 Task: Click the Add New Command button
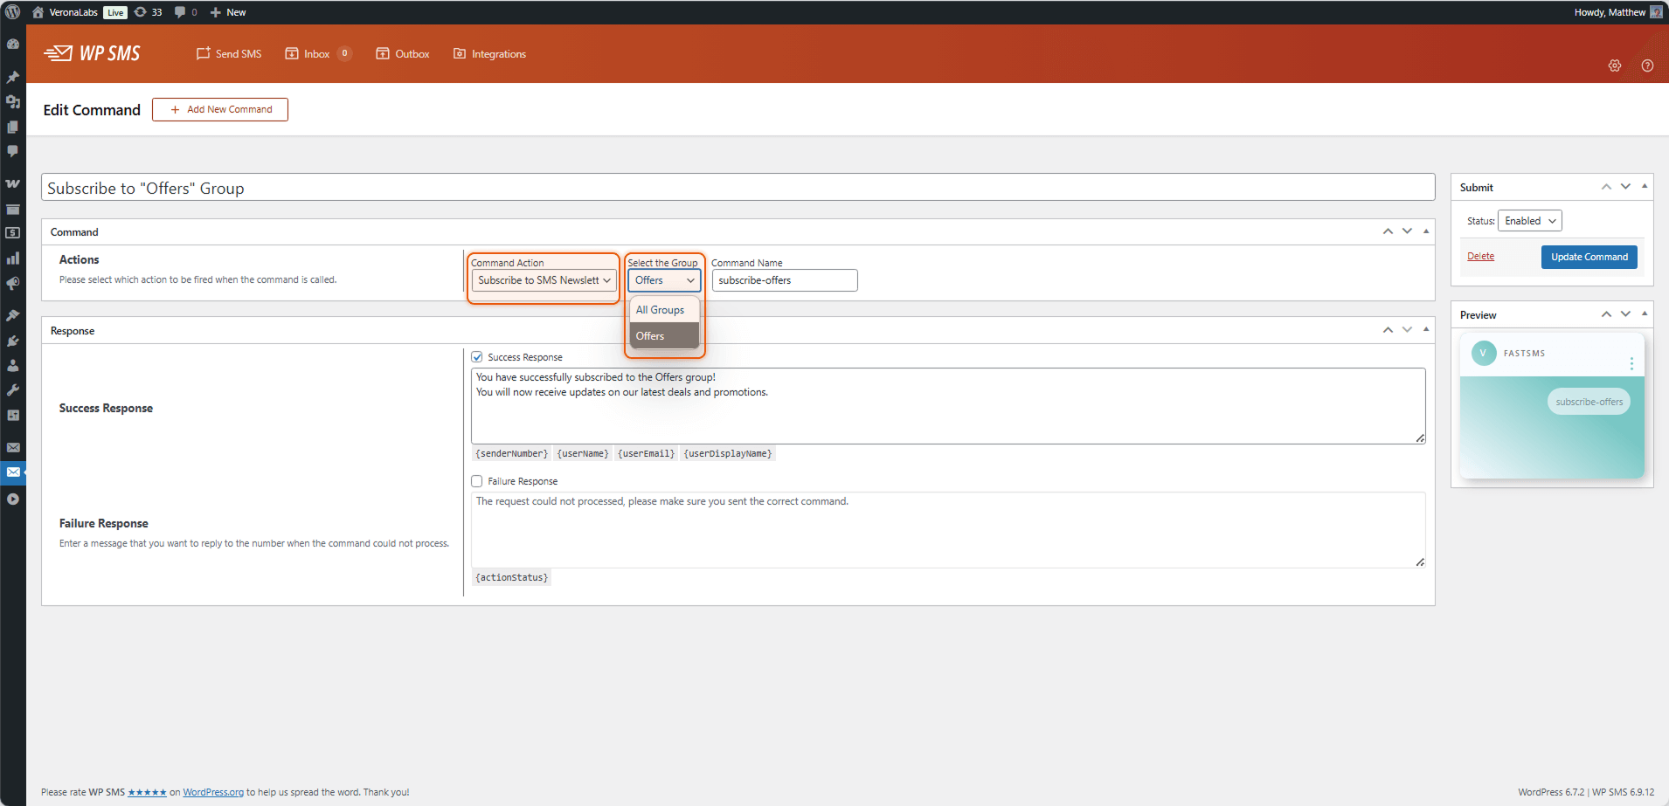coord(220,109)
